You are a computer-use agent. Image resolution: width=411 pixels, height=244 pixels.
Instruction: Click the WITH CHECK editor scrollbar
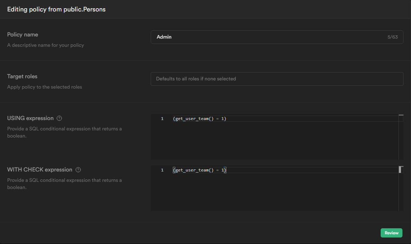[x=401, y=189]
